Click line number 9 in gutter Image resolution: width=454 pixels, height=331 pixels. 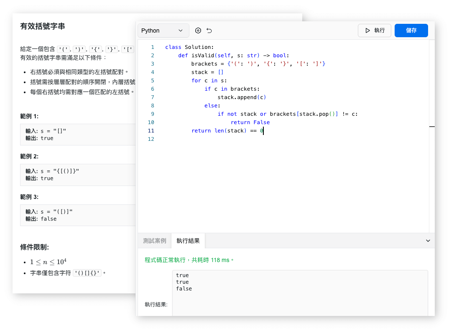(x=152, y=114)
